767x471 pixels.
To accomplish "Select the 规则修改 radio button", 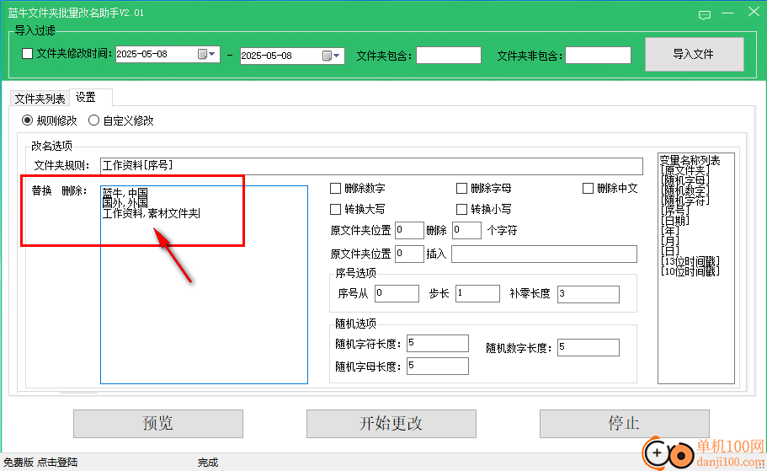I will (x=28, y=120).
